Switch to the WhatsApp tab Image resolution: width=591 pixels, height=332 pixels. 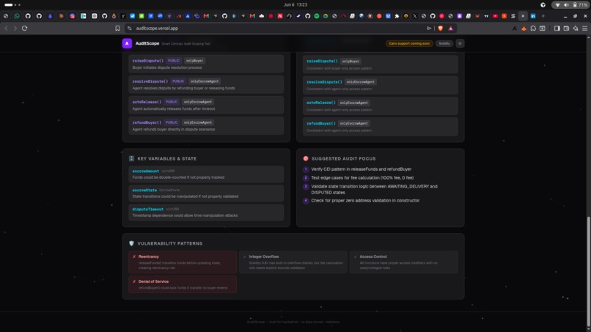[x=17, y=16]
